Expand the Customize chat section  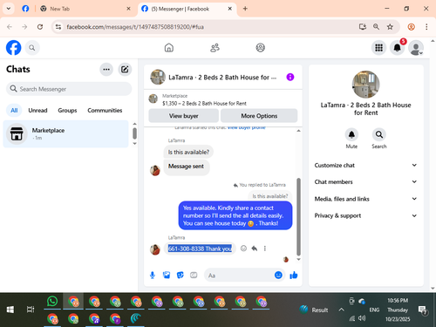pyautogui.click(x=365, y=165)
